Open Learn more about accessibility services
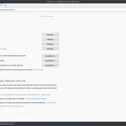Viewport: 126px width, 126px height. pos(39,70)
